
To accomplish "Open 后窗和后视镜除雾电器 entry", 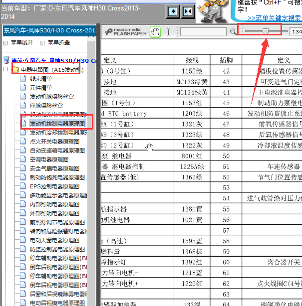I will (58, 294).
